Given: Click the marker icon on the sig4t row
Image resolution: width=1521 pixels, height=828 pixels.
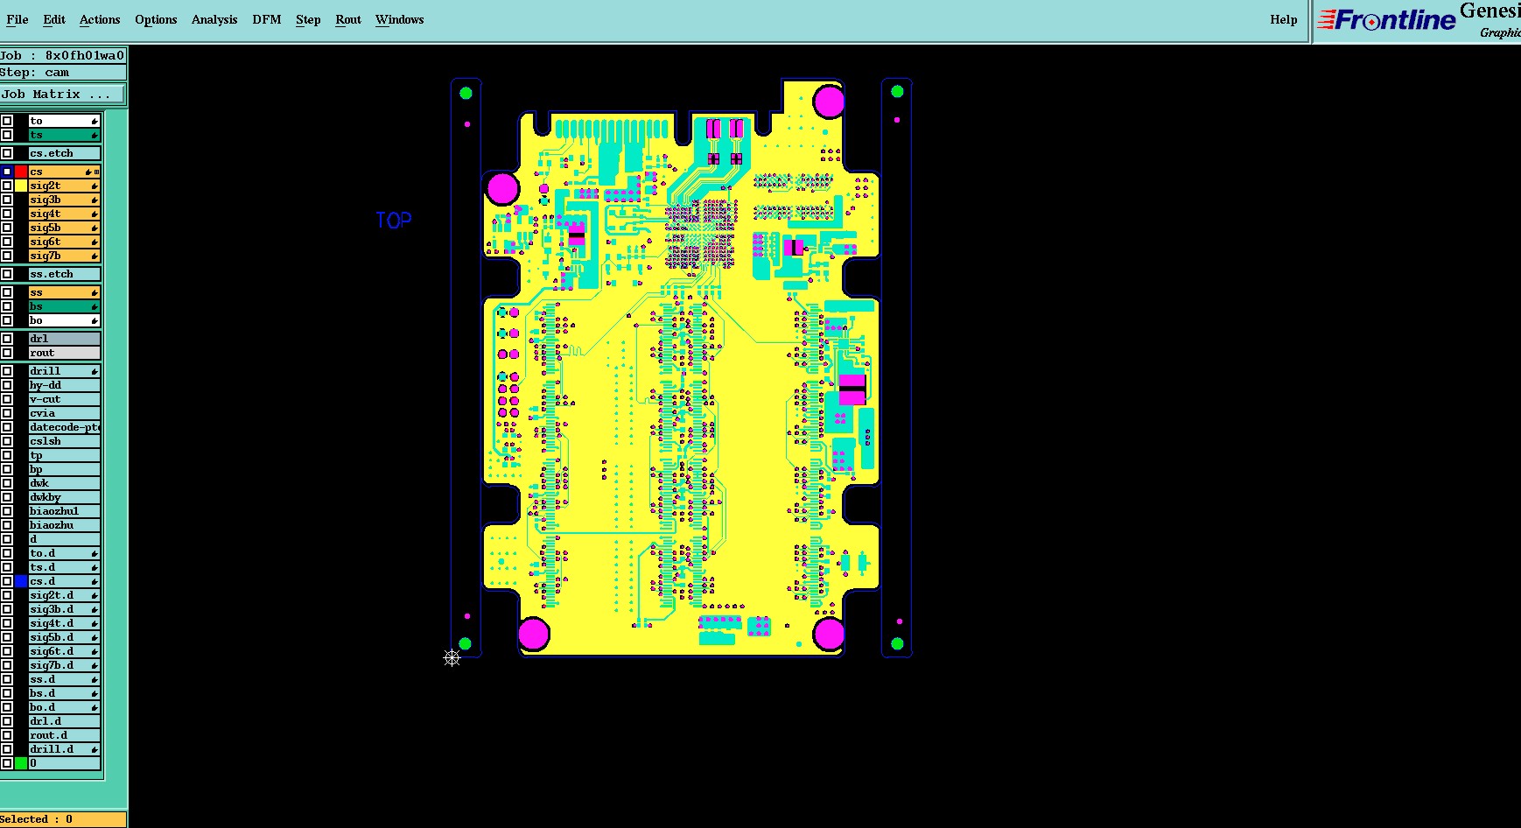Looking at the screenshot, I should click(x=95, y=214).
